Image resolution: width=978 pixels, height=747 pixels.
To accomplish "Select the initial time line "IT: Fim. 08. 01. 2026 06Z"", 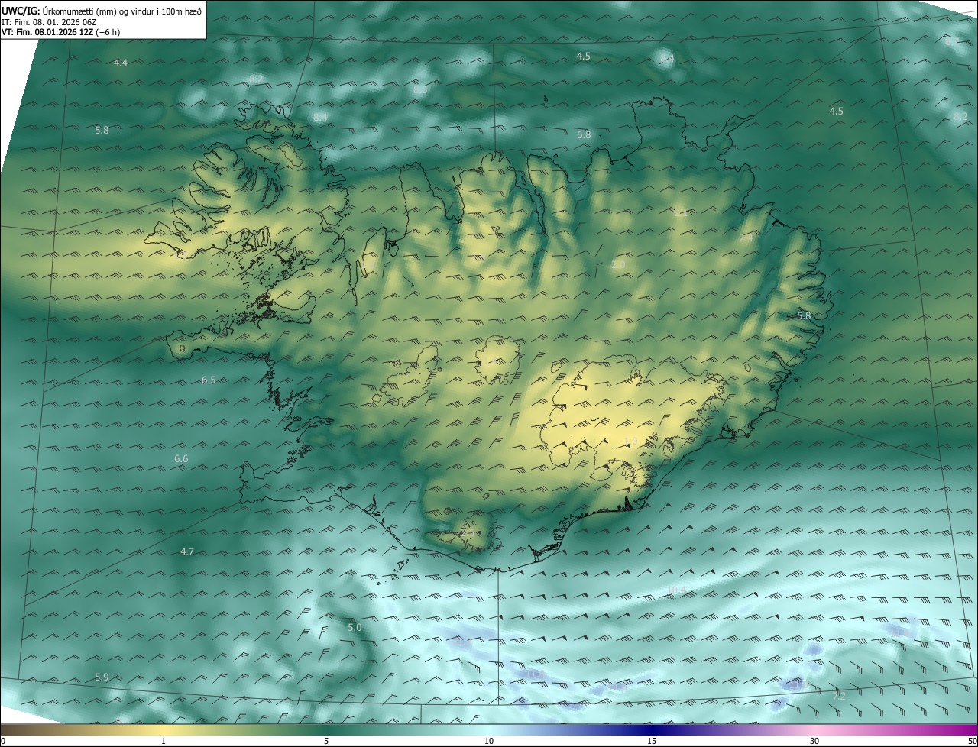I will tap(49, 21).
